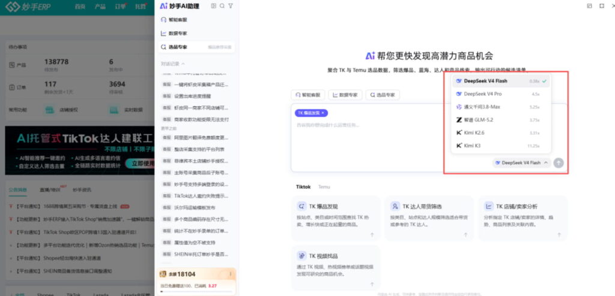Click the TK 达人带货筛选 card icon
Screen dimensions: 615x296
[x=395, y=206]
